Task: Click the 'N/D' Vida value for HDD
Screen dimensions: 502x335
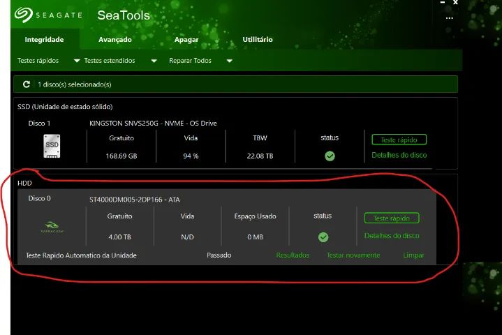Action: pos(187,237)
